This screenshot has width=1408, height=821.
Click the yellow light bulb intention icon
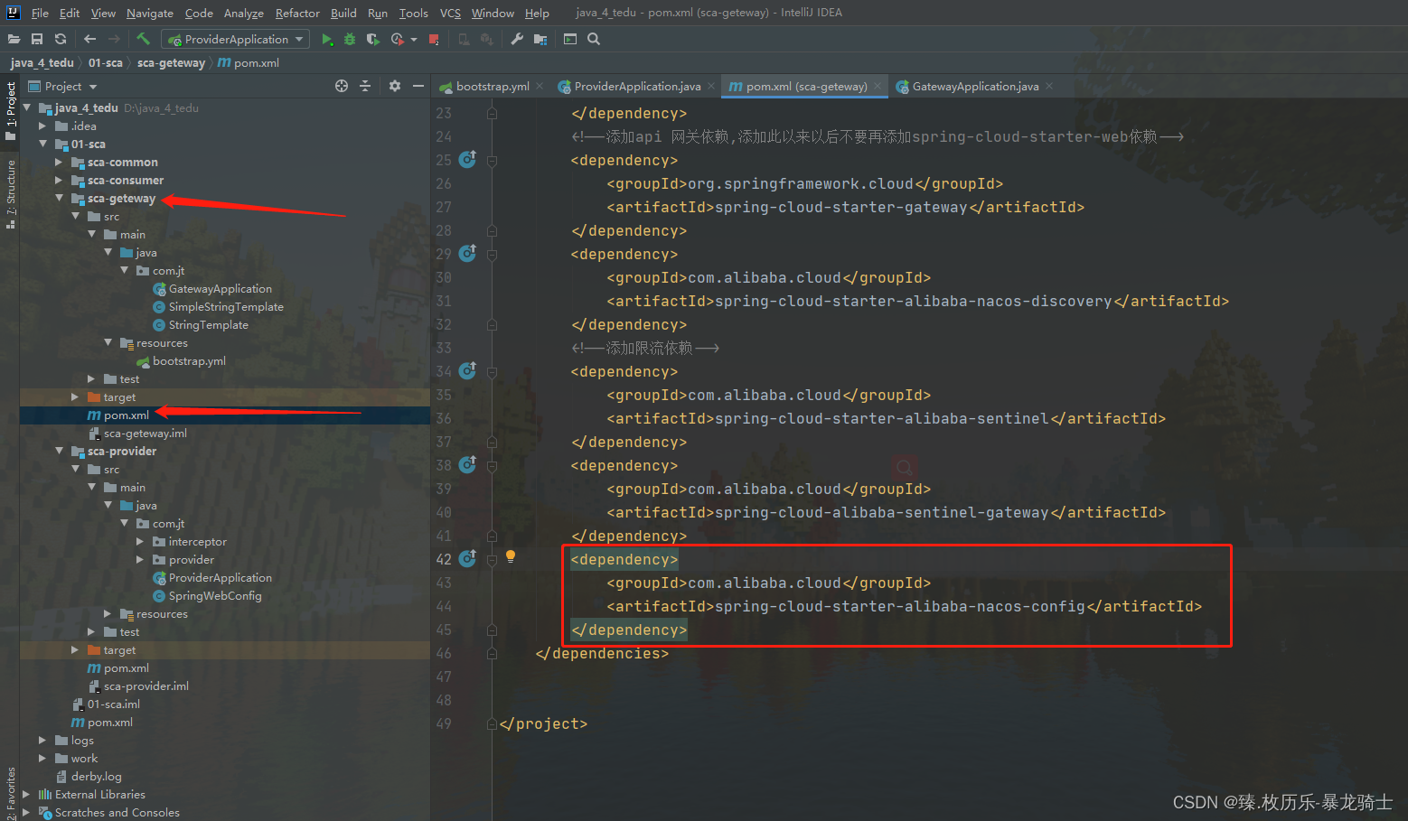click(511, 556)
